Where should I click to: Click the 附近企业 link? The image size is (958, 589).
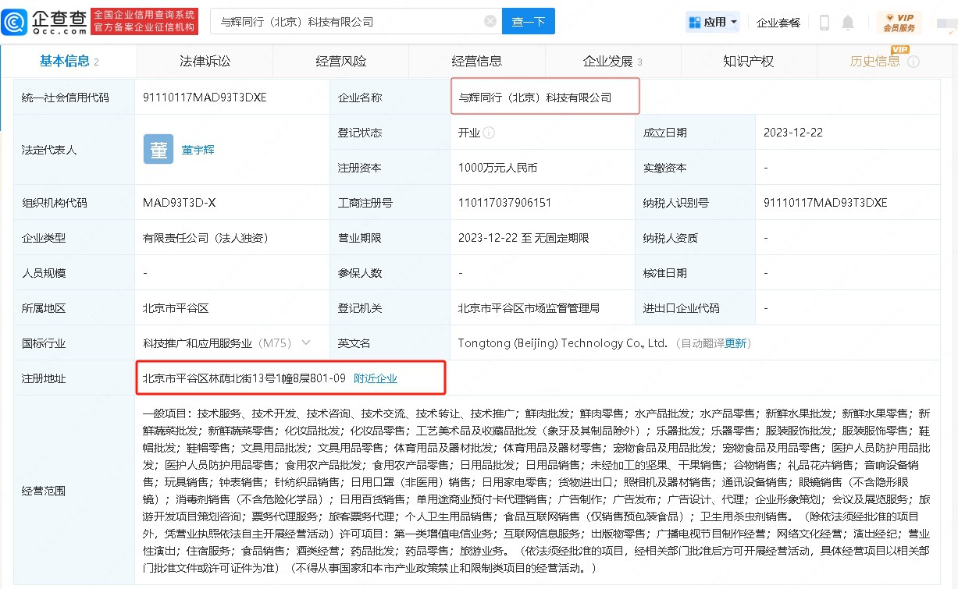[376, 378]
